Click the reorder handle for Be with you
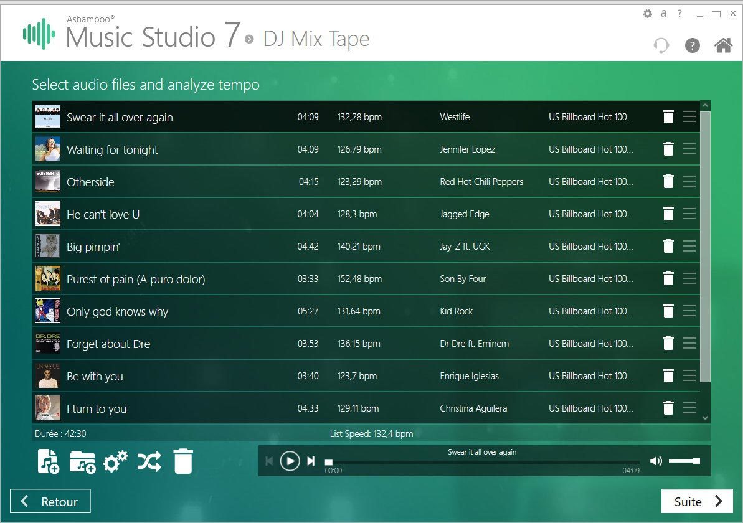743x523 pixels. point(689,375)
